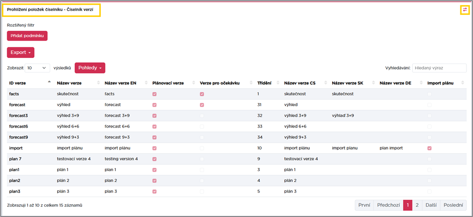Viewport: 473px width, 217px height.
Task: Toggle Verze pro očekávku checkbox for forecast6
Action: [x=202, y=127]
